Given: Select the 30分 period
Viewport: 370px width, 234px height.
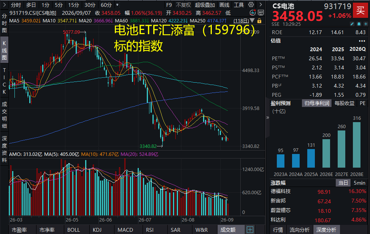Looking at the screenshot, I should 90,5.
